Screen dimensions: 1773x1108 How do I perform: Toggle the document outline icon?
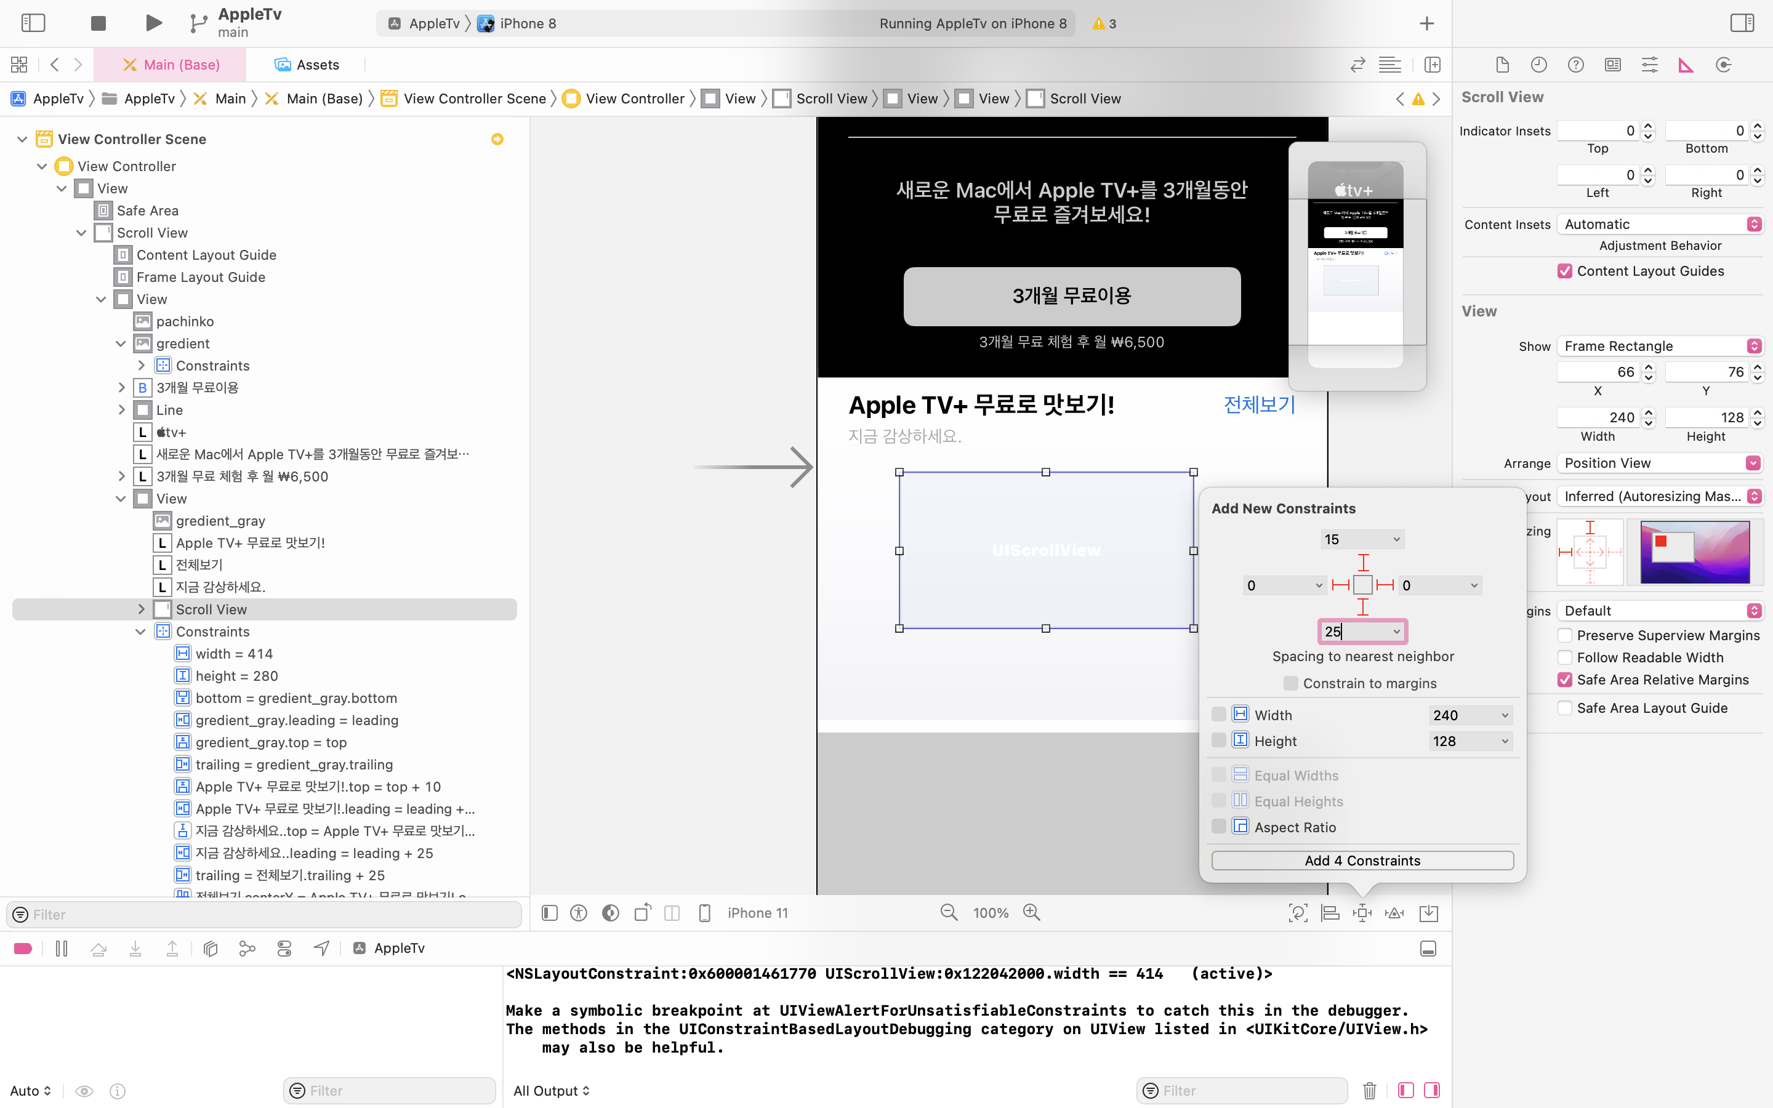tap(550, 912)
